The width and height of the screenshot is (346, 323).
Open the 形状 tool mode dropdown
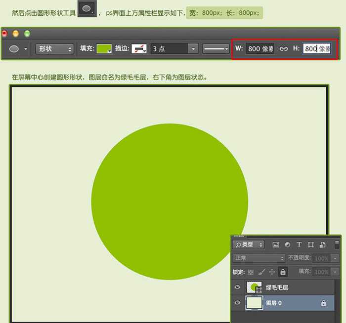[54, 49]
